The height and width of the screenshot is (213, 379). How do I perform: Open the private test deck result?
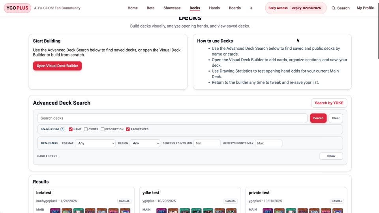259,193
